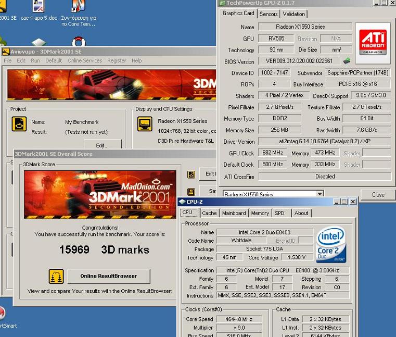This screenshot has width=396, height=337.
Task: Click the Driver Version field in GPU-Z
Action: click(325, 141)
